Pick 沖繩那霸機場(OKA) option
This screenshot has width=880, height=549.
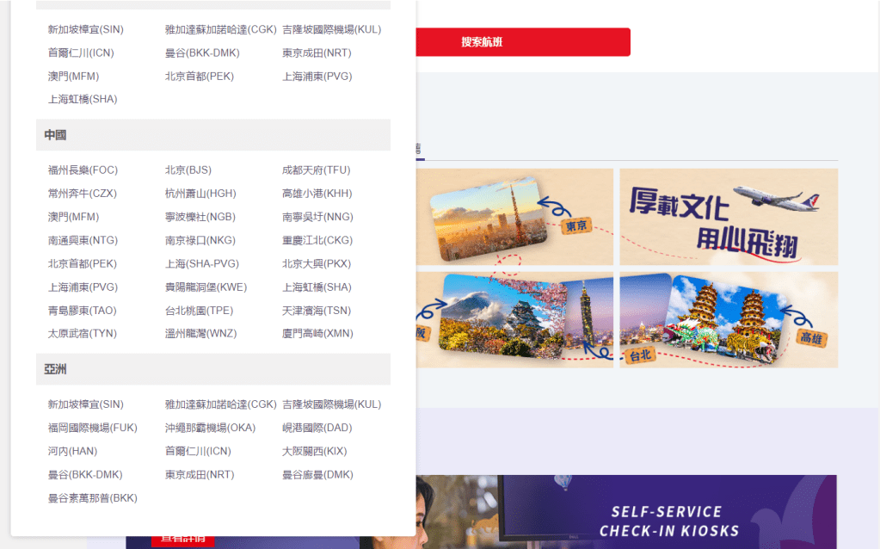click(208, 428)
